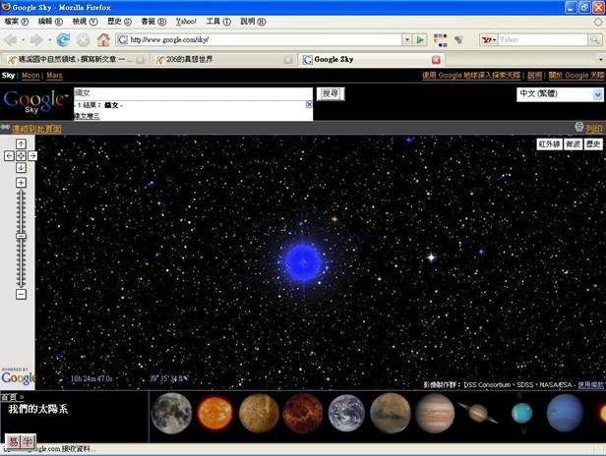606x456 pixels.
Task: Click the Firefox URL address field
Action: click(265, 39)
